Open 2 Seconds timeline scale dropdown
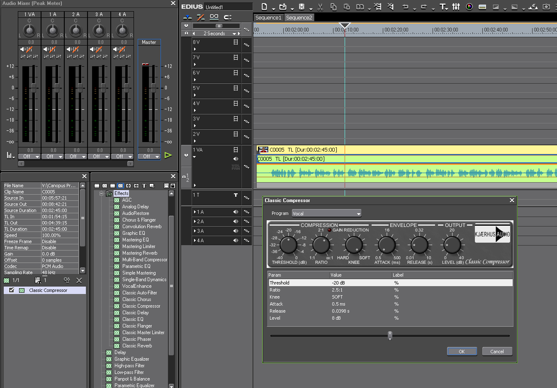This screenshot has width=557, height=388. [235, 34]
